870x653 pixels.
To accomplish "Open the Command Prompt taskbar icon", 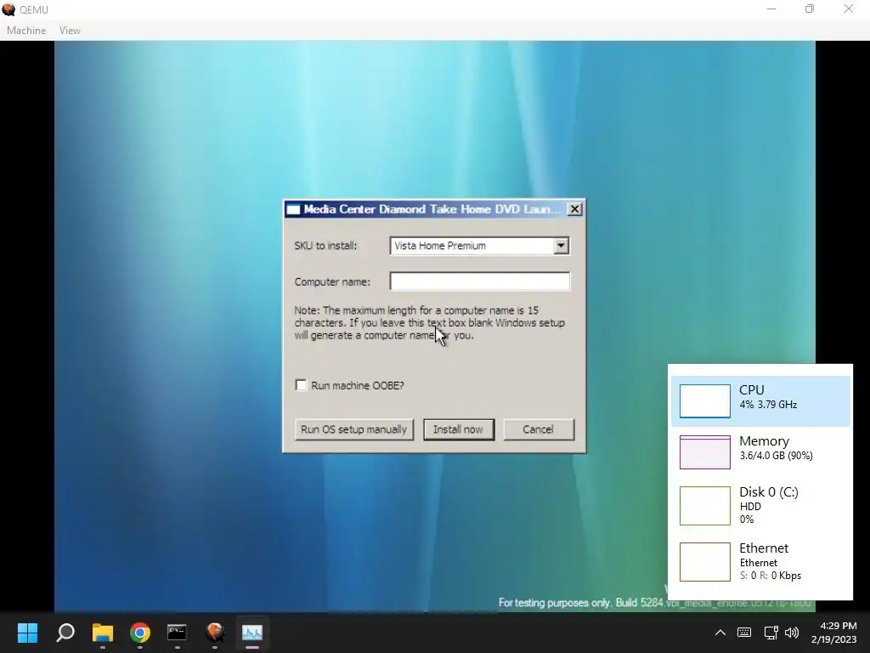I will [177, 633].
